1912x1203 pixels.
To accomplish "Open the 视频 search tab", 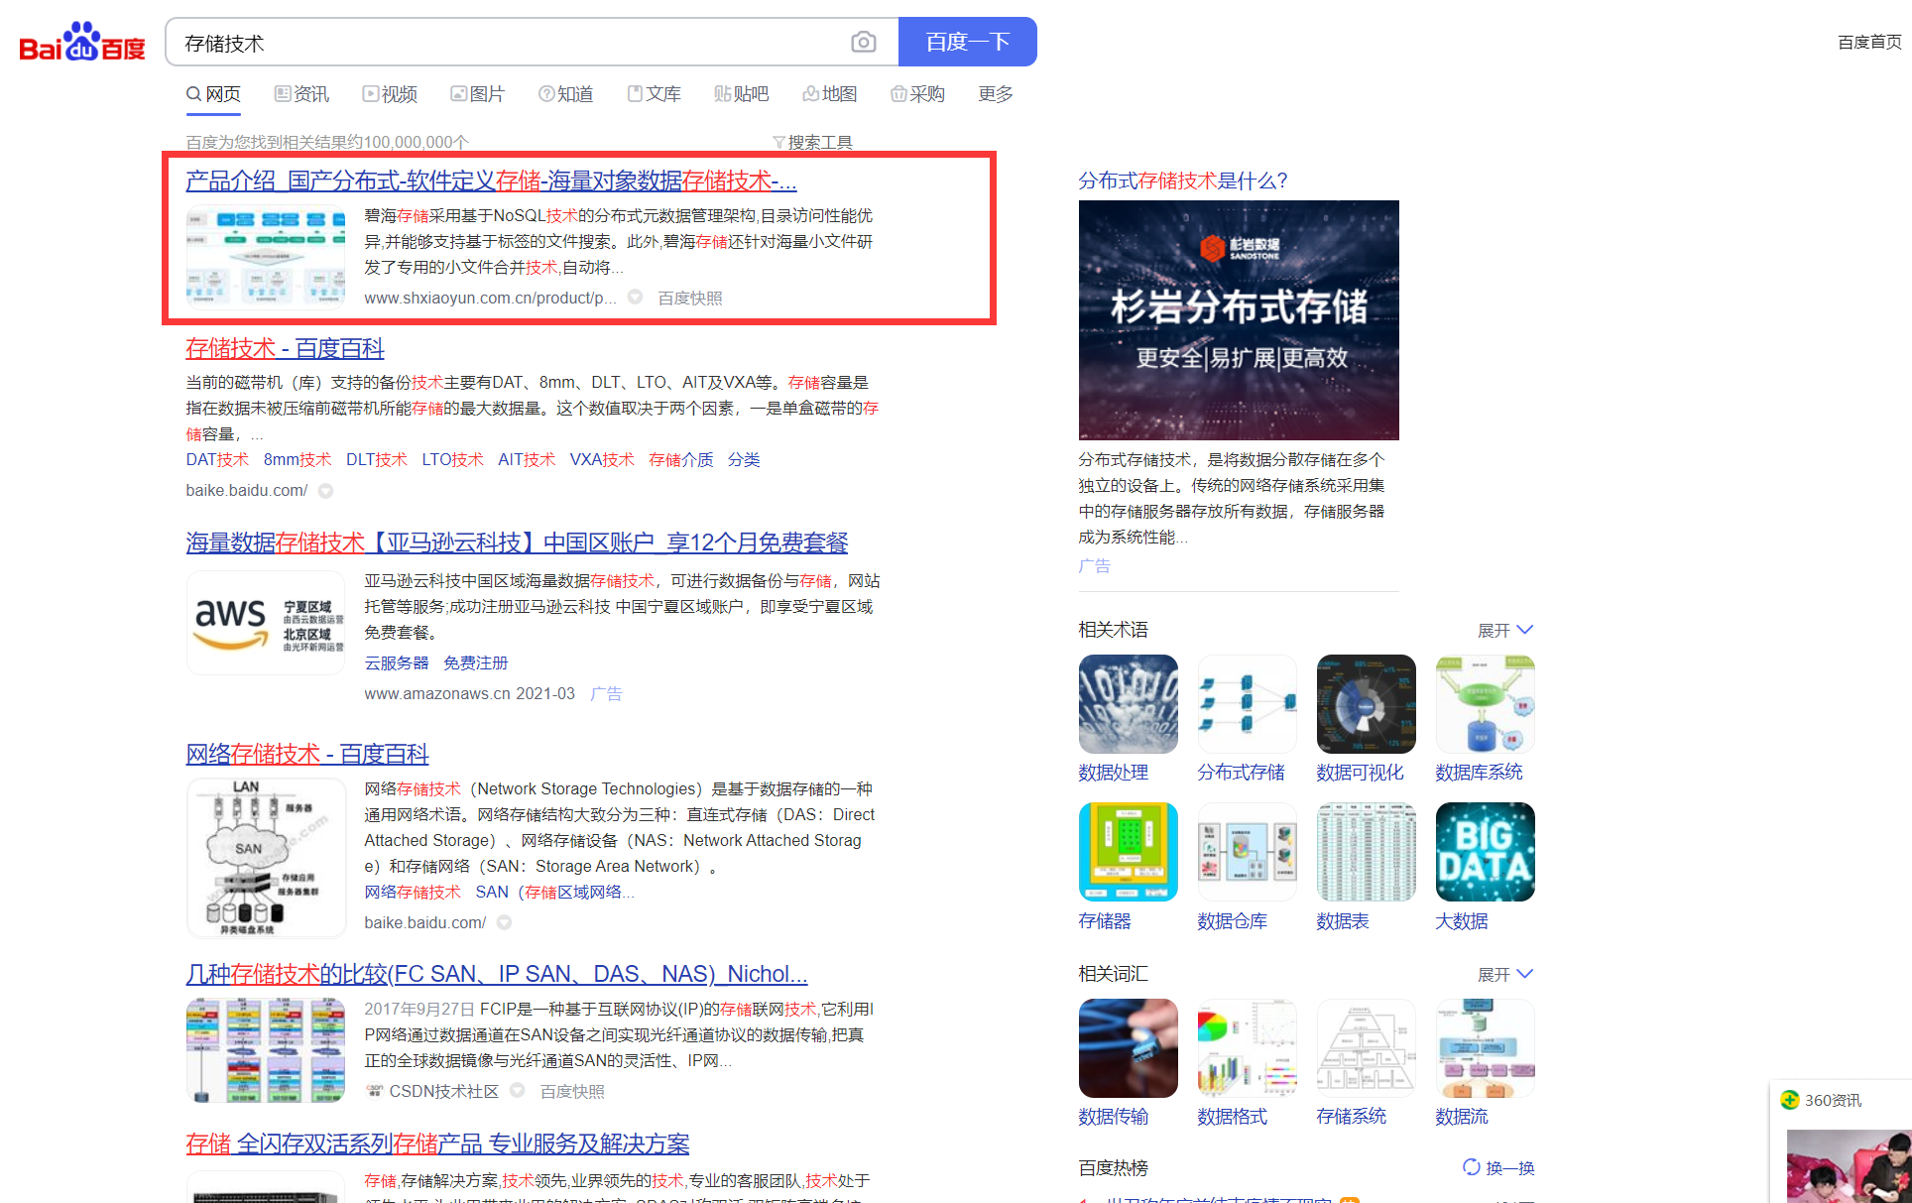I will (x=390, y=94).
